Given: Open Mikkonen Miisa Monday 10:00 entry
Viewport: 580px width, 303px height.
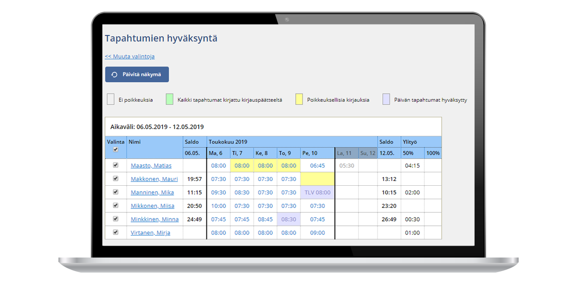Looking at the screenshot, I should (x=218, y=206).
